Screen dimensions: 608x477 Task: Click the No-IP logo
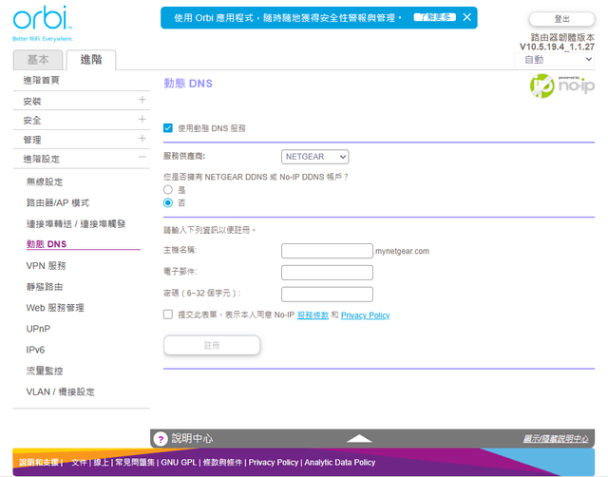click(x=561, y=86)
